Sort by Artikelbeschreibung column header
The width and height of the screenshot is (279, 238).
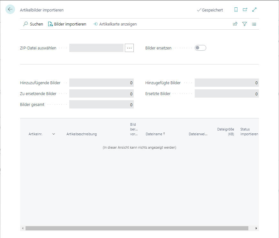82,134
